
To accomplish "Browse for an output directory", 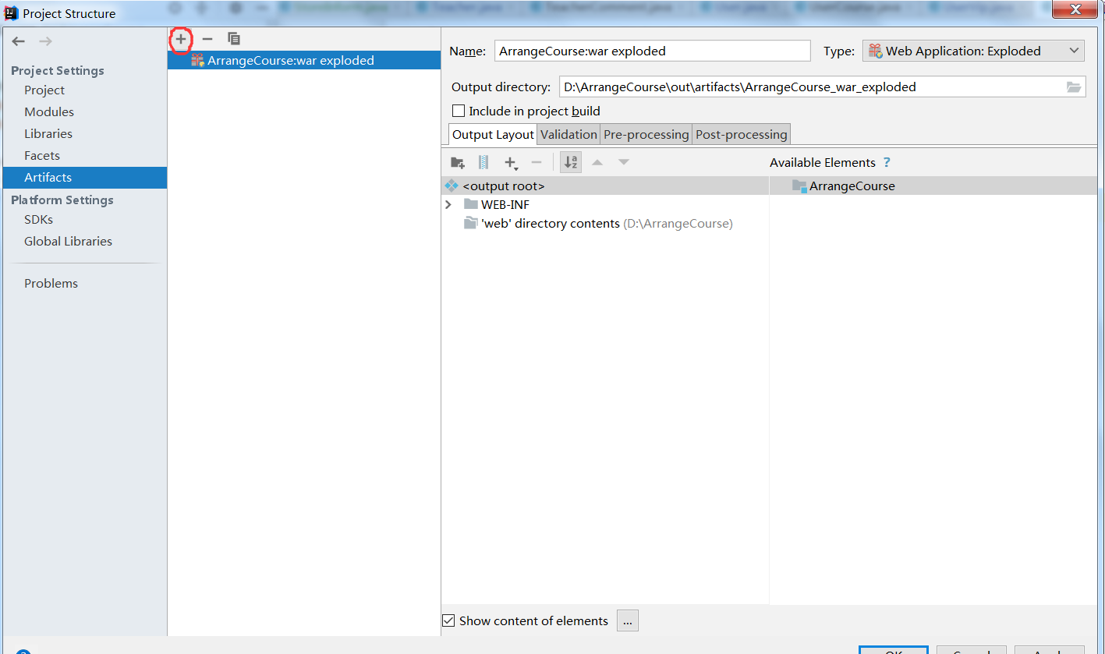I will click(1074, 87).
